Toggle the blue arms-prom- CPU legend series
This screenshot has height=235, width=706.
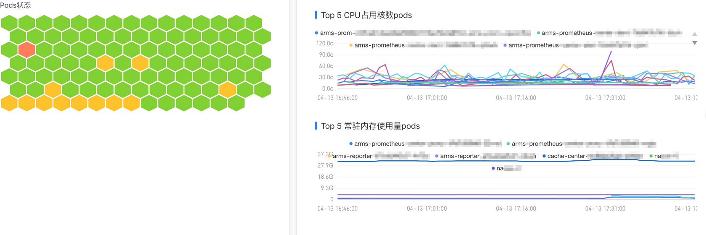tap(423, 33)
